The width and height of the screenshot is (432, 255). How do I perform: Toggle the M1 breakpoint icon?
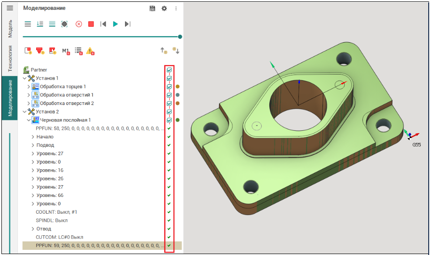tap(66, 51)
